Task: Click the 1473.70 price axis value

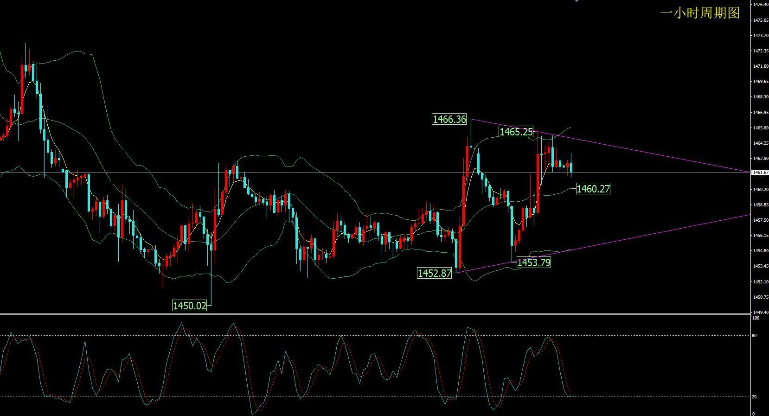Action: tap(761, 36)
